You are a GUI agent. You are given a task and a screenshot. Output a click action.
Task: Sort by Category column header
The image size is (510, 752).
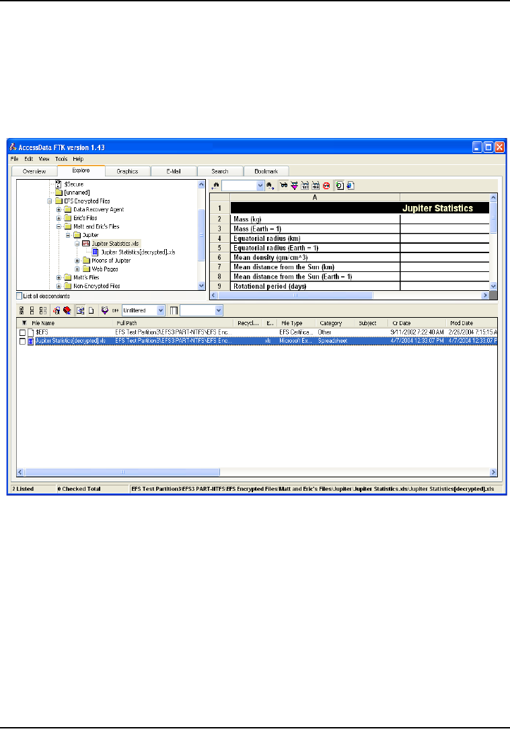[336, 323]
